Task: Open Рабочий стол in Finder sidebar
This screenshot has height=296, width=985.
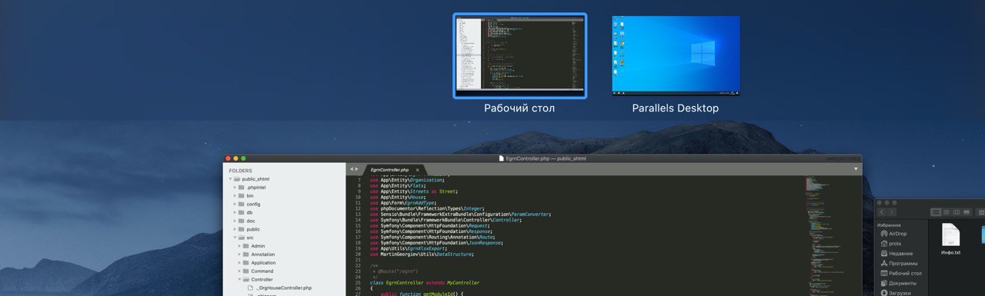Action: point(901,273)
